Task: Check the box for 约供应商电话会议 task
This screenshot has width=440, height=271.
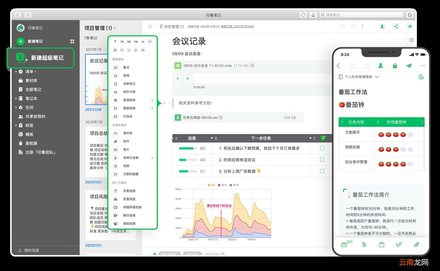Action: point(322,159)
